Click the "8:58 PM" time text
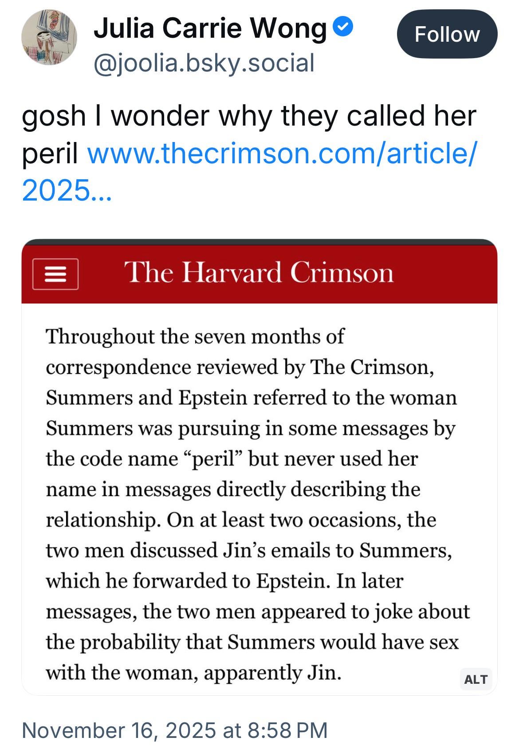 287,730
